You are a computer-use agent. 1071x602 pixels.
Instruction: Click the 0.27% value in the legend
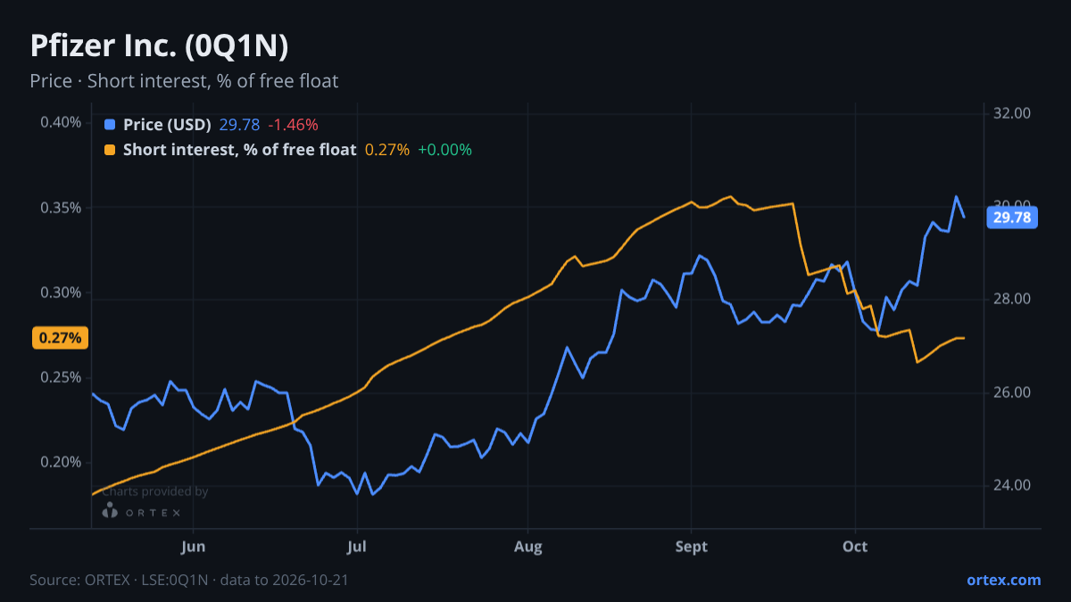tap(387, 150)
